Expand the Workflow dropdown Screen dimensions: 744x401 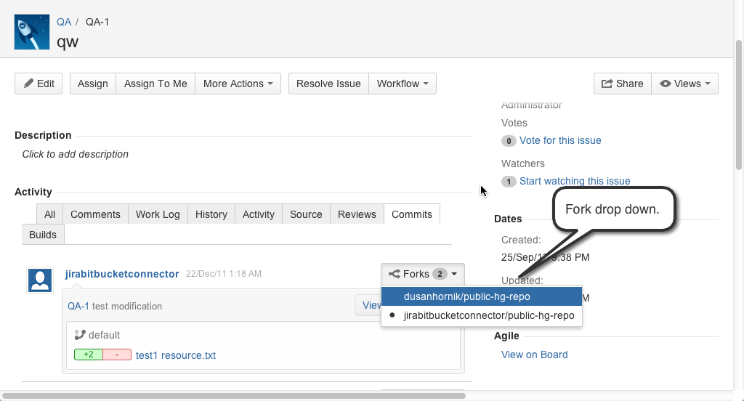coord(403,84)
